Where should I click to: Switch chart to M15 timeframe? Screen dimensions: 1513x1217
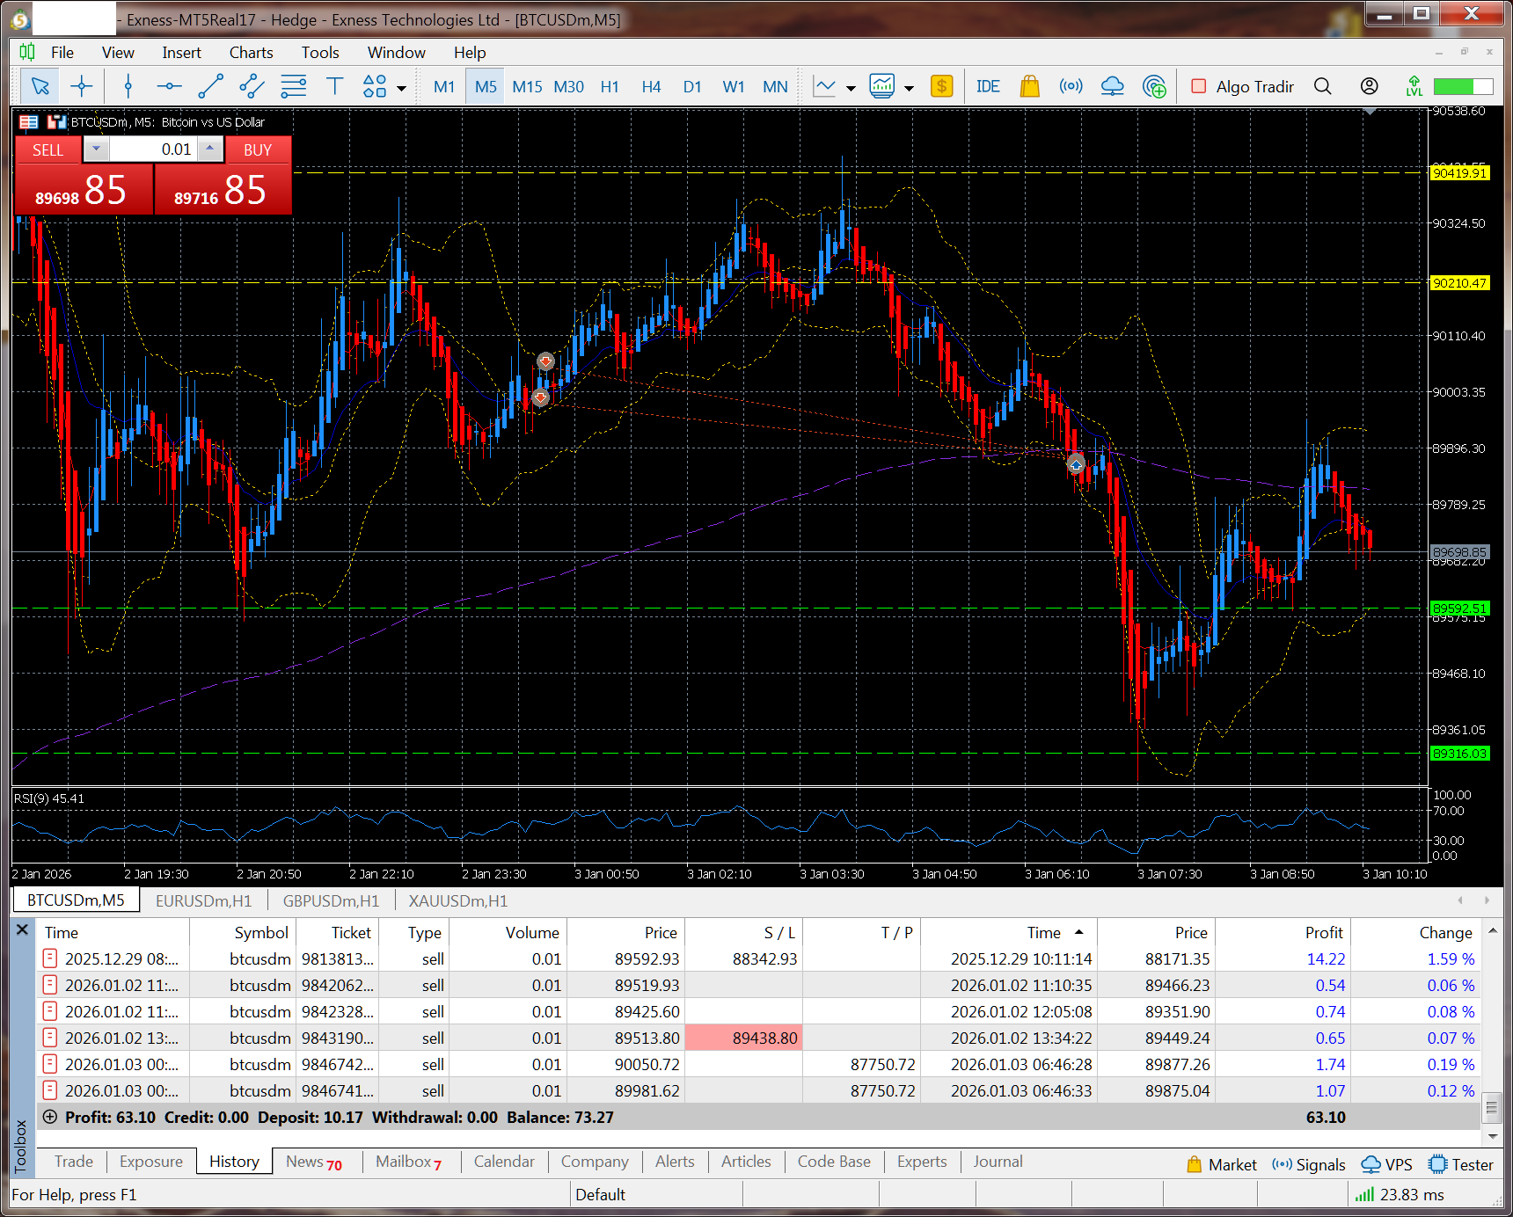[527, 86]
